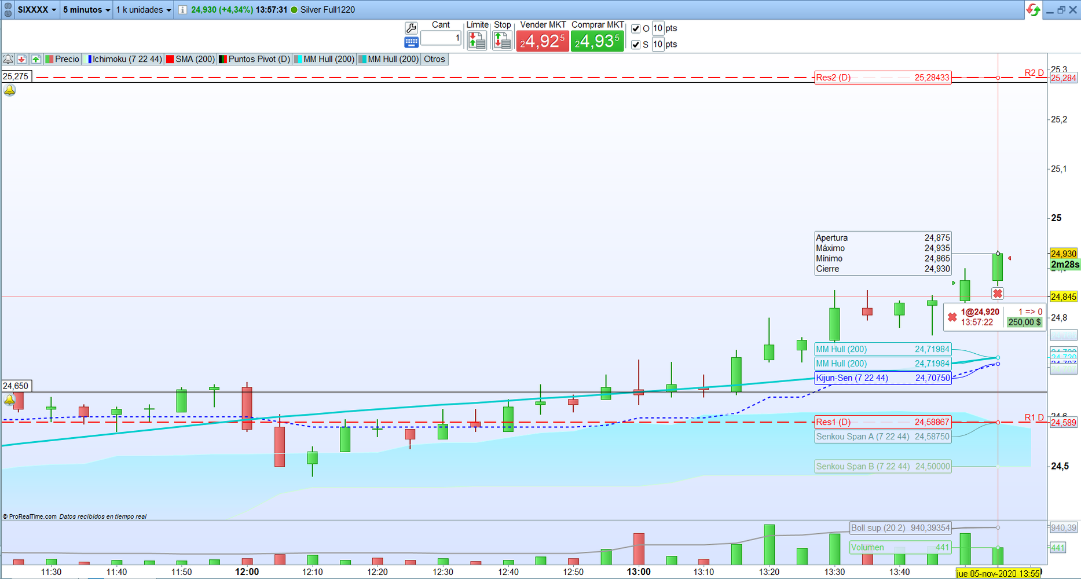Toggle the O order checkbox
The width and height of the screenshot is (1081, 579).
pyautogui.click(x=636, y=28)
